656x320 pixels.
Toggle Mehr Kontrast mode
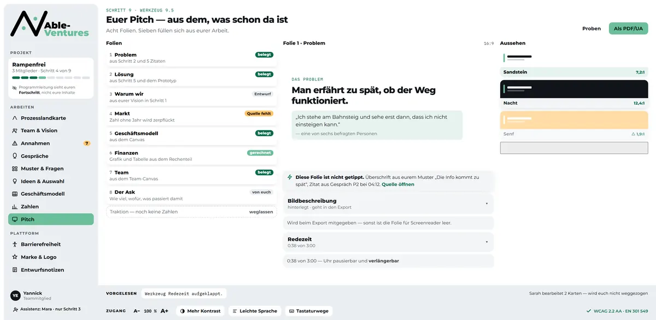coord(200,311)
